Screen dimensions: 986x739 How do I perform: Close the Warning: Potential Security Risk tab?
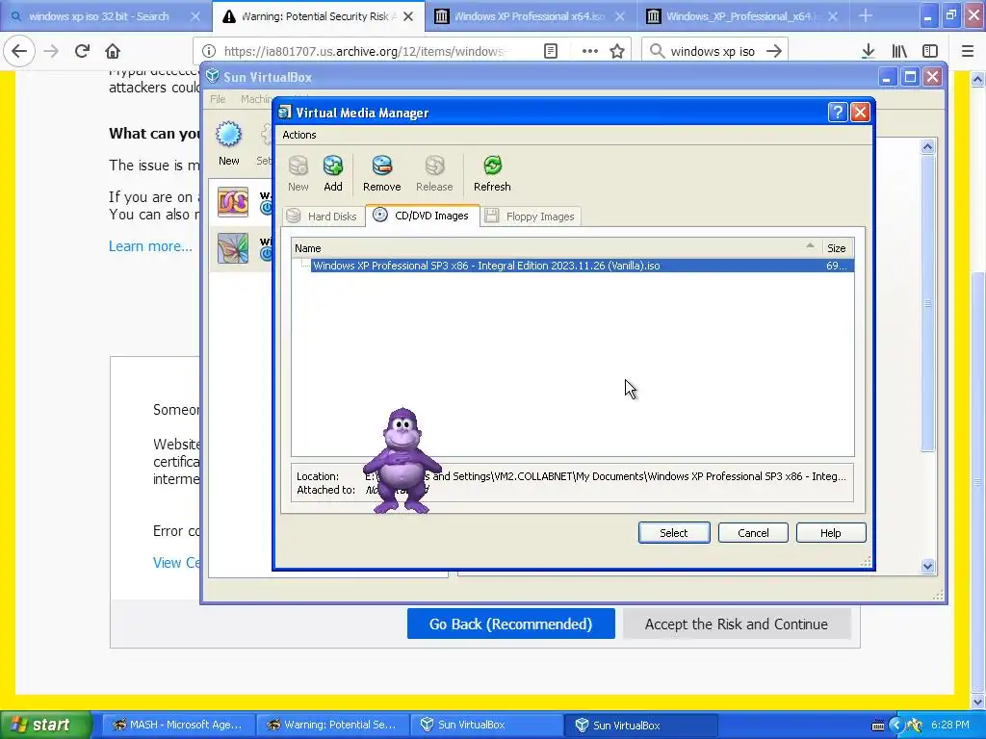tap(408, 15)
